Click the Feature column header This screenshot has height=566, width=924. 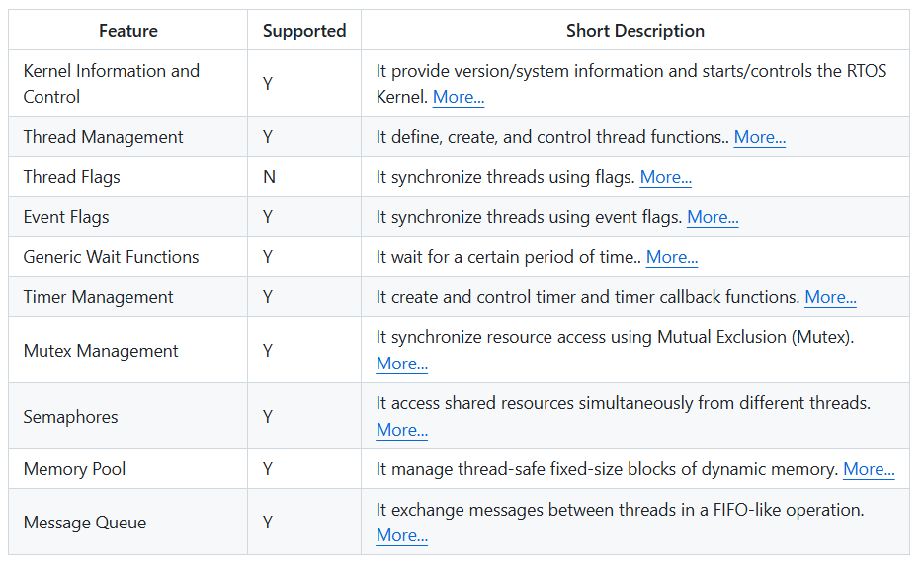[128, 31]
